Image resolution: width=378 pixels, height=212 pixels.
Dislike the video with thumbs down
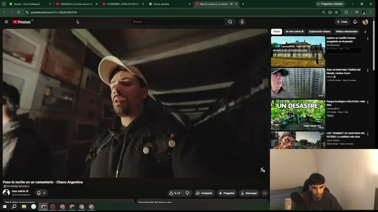[187, 193]
